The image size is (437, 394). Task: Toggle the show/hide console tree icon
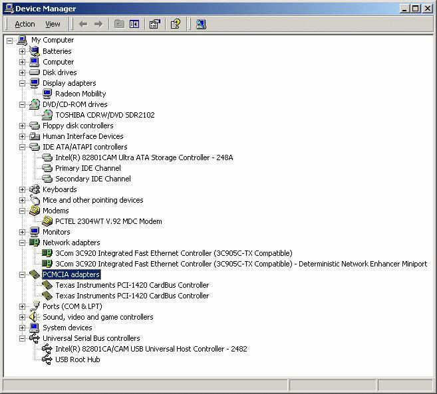pyautogui.click(x=134, y=24)
